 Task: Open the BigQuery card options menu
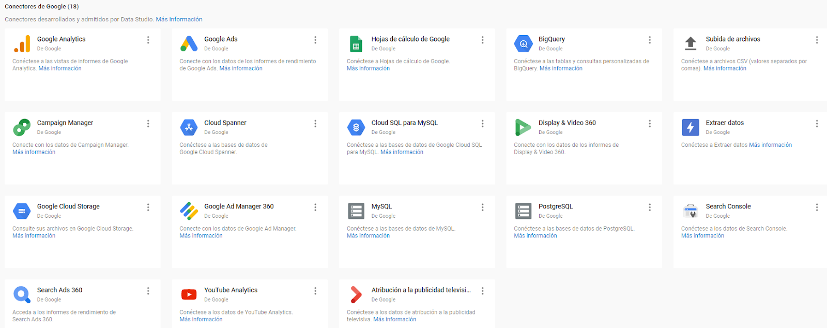coord(650,40)
